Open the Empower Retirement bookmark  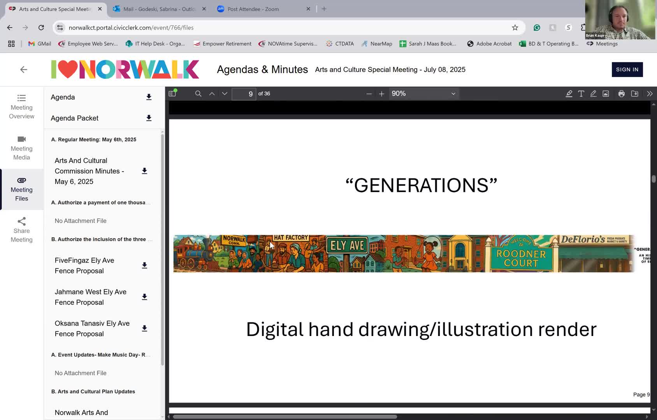pos(222,44)
